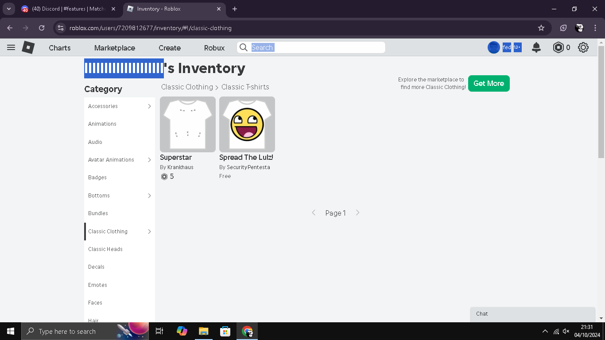Click the muted volume tray icon
The height and width of the screenshot is (340, 605).
pyautogui.click(x=566, y=331)
